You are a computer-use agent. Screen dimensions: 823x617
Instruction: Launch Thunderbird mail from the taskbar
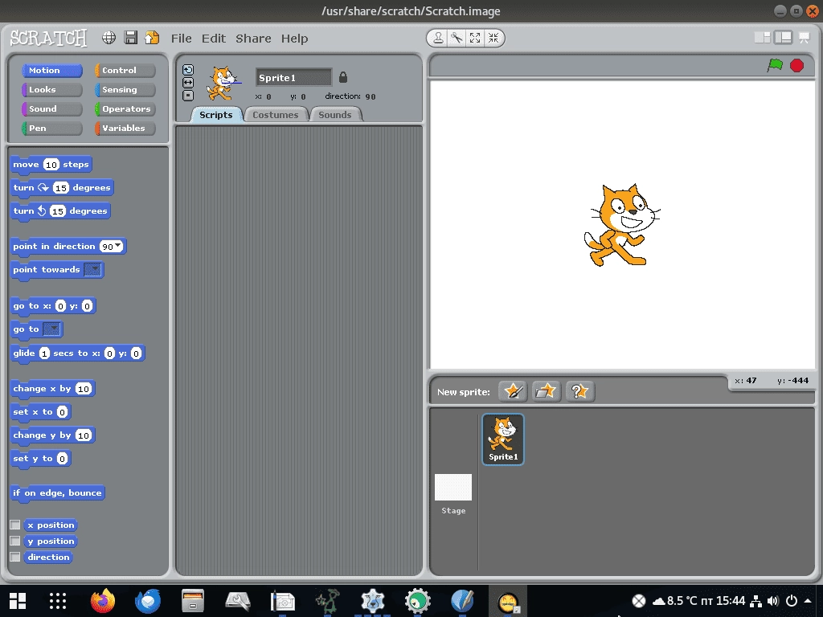(x=148, y=601)
